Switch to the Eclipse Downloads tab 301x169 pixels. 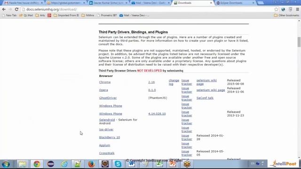click(235, 3)
